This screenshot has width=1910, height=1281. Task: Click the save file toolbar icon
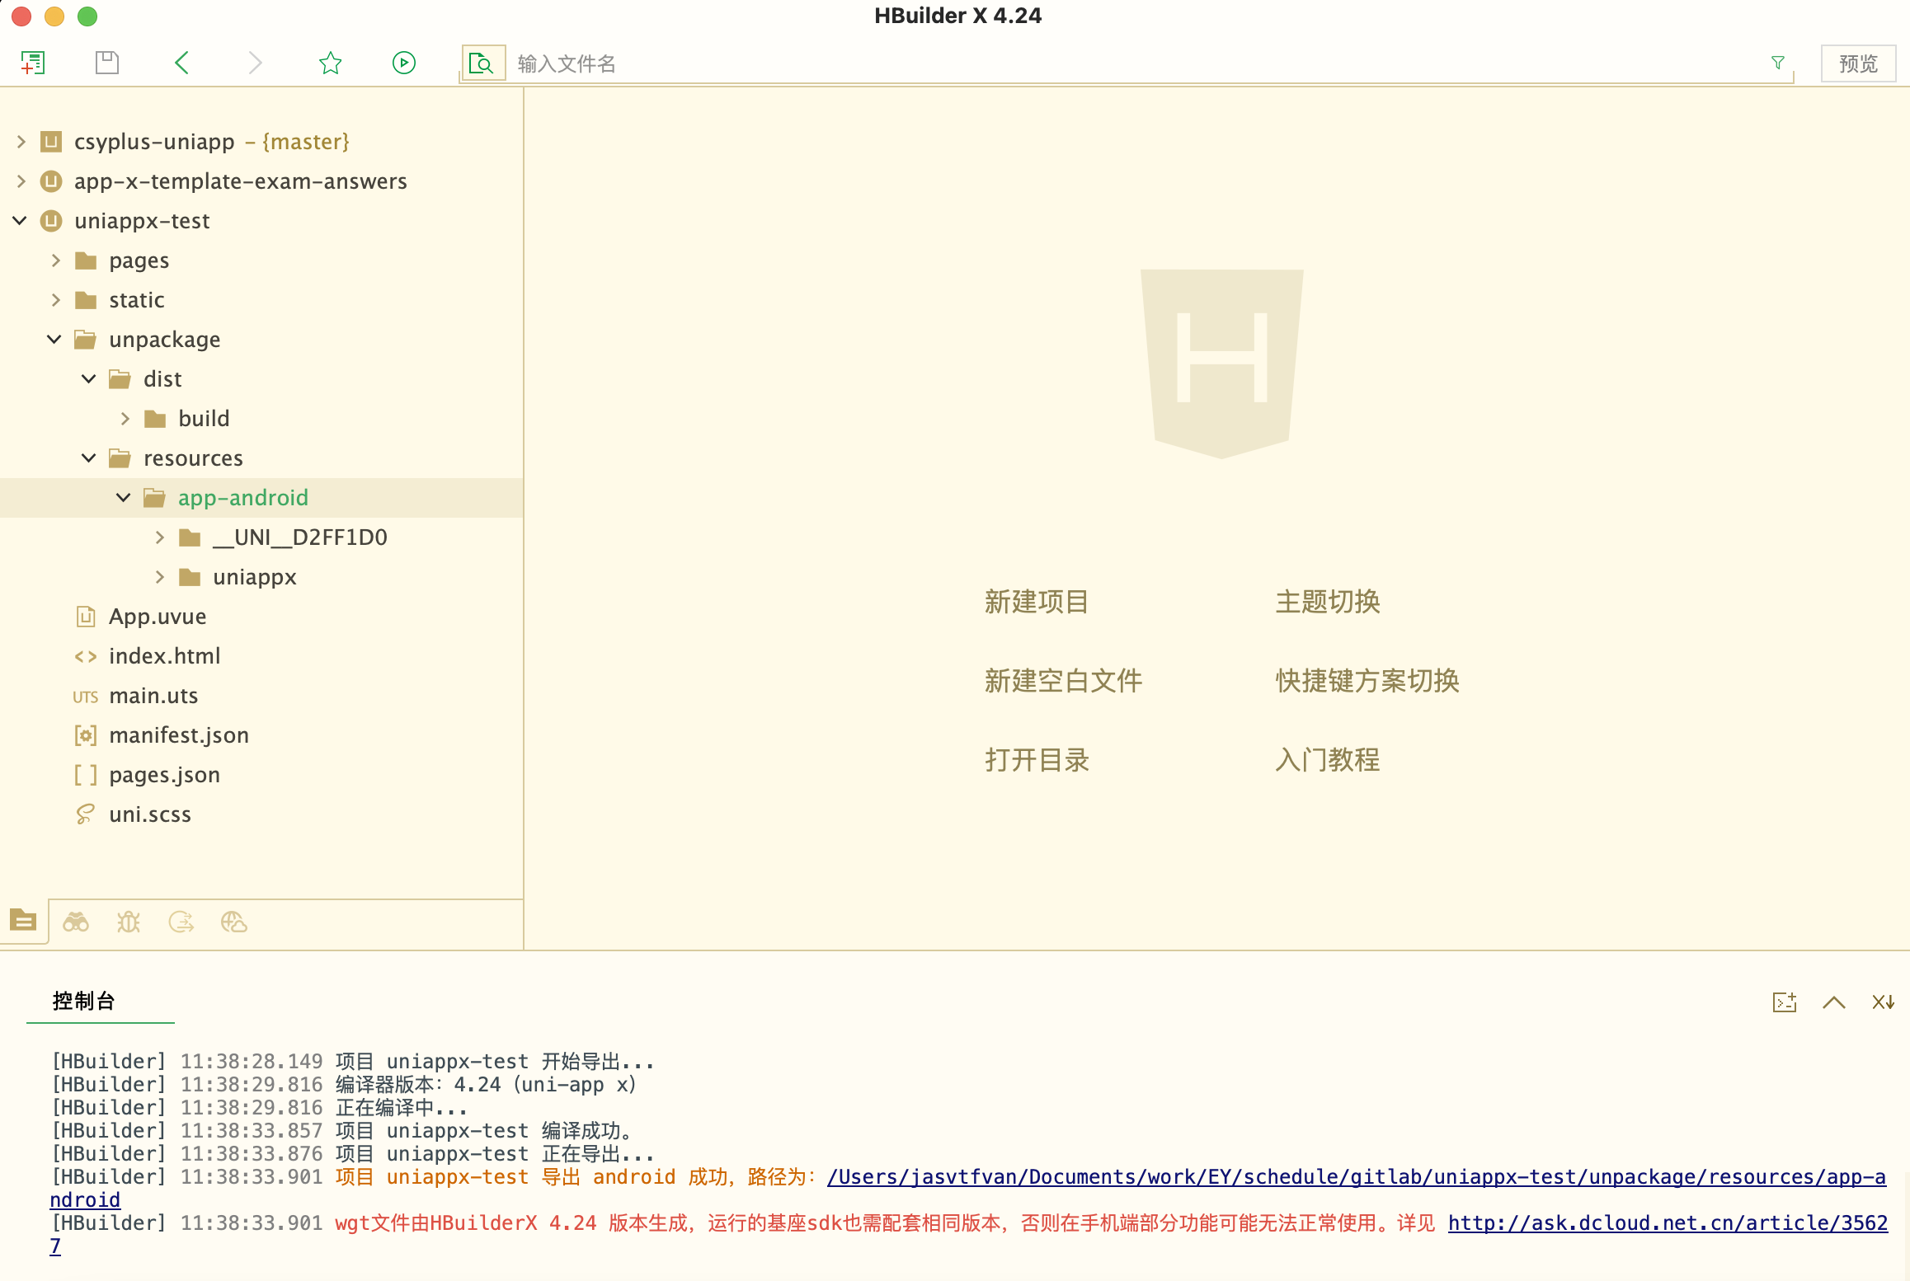click(x=107, y=63)
